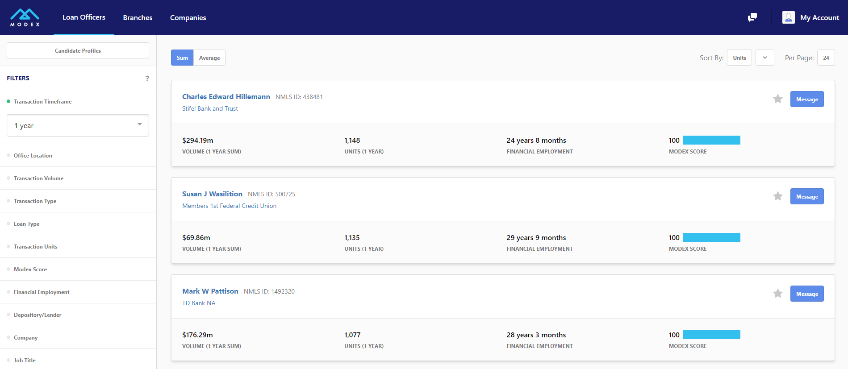
Task: Expand the Loan Type filter
Action: pos(78,224)
